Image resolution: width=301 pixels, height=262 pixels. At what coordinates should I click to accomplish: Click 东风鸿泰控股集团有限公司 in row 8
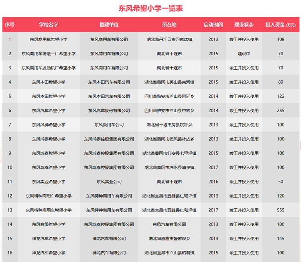pyautogui.click(x=109, y=139)
